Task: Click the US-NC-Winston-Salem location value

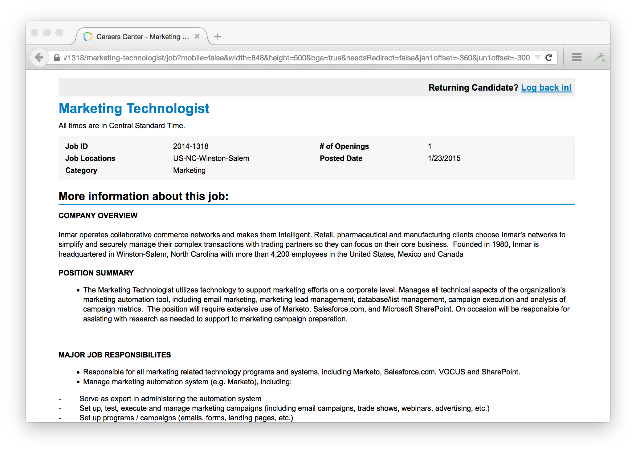Action: pyautogui.click(x=211, y=158)
